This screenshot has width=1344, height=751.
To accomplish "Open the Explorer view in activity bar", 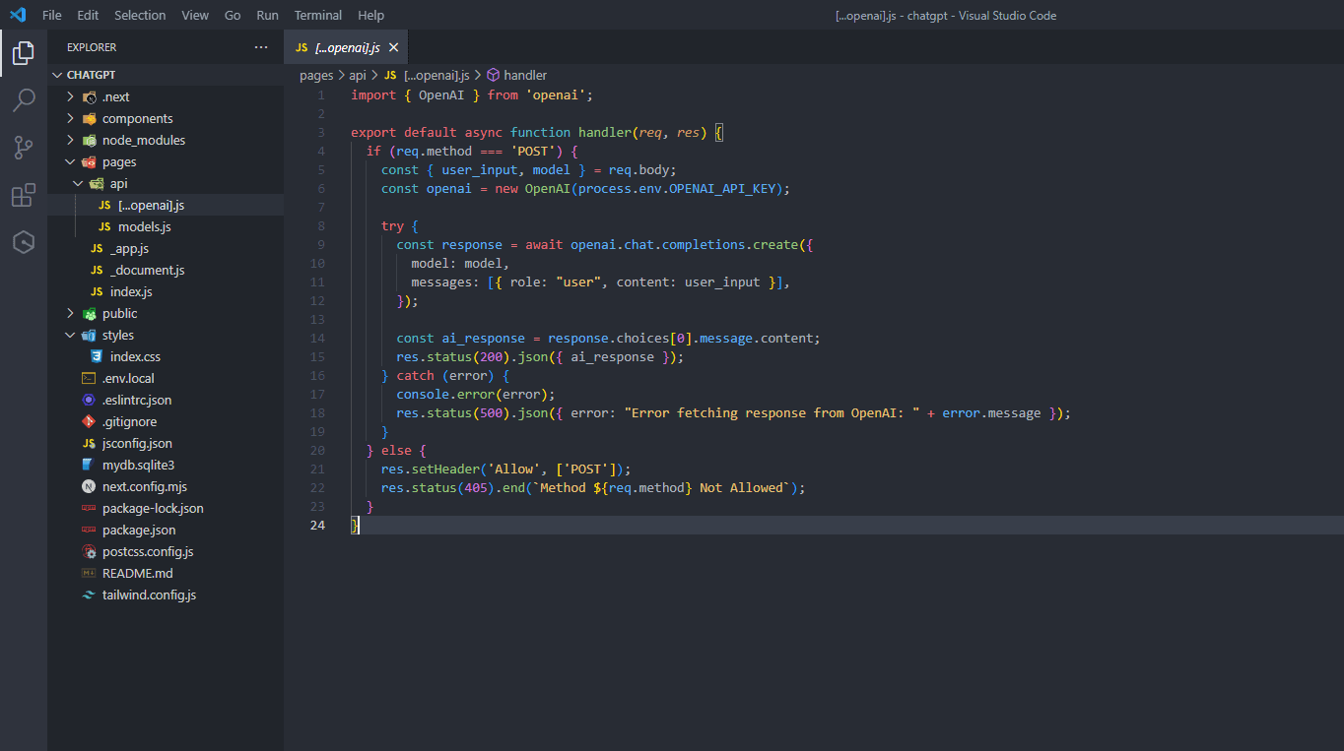I will pyautogui.click(x=24, y=53).
